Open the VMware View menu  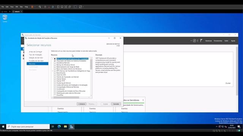tap(12, 7)
